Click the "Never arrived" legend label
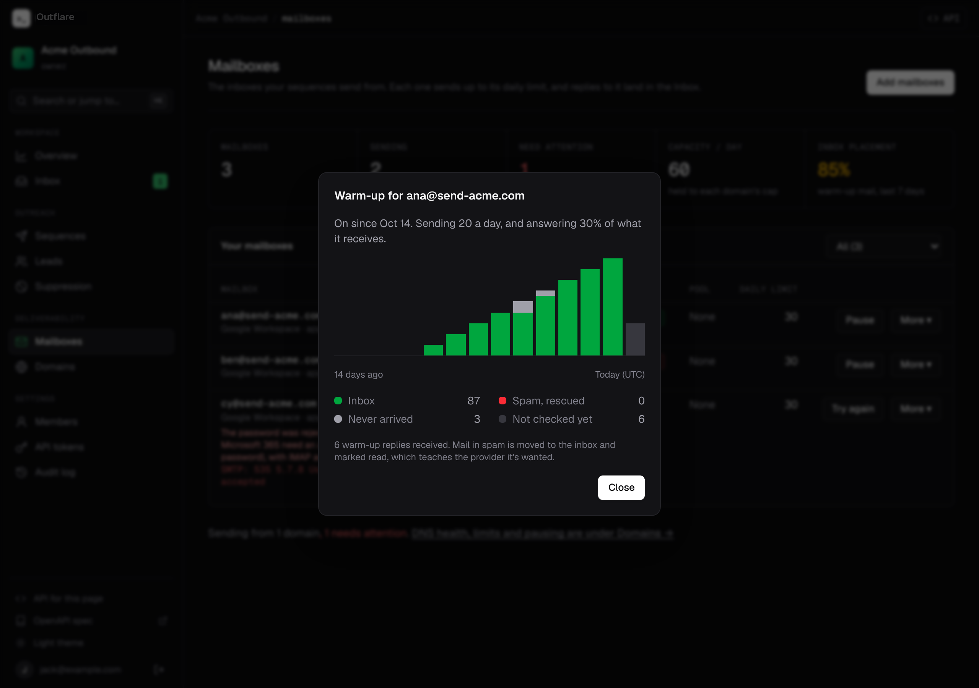Image resolution: width=979 pixels, height=688 pixels. (x=381, y=419)
